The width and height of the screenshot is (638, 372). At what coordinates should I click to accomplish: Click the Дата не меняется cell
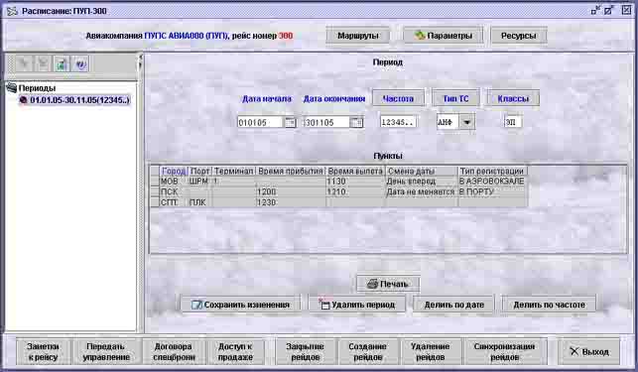[422, 191]
